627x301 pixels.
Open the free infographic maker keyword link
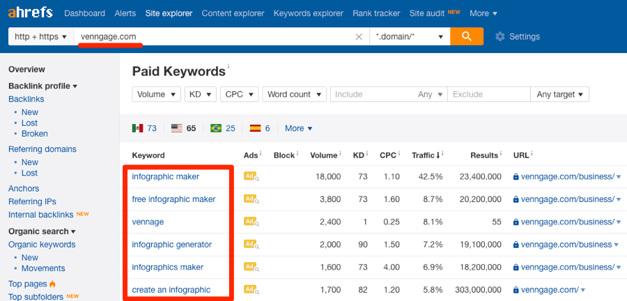point(173,199)
